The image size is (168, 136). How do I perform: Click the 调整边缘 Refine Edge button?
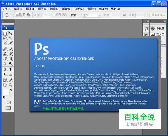pyautogui.click(x=158, y=15)
